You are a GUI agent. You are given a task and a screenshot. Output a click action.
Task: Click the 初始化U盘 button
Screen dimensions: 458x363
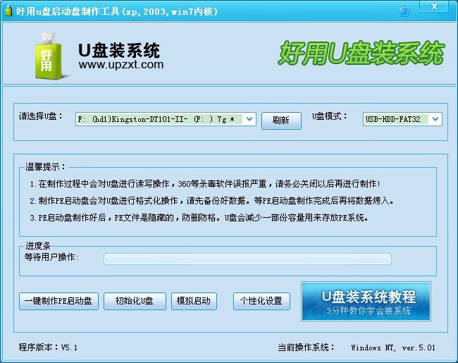[135, 301]
